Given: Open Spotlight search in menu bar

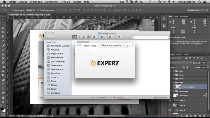Looking at the screenshot, I should (199, 2).
